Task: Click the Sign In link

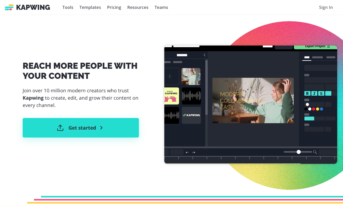Action: 326,7
